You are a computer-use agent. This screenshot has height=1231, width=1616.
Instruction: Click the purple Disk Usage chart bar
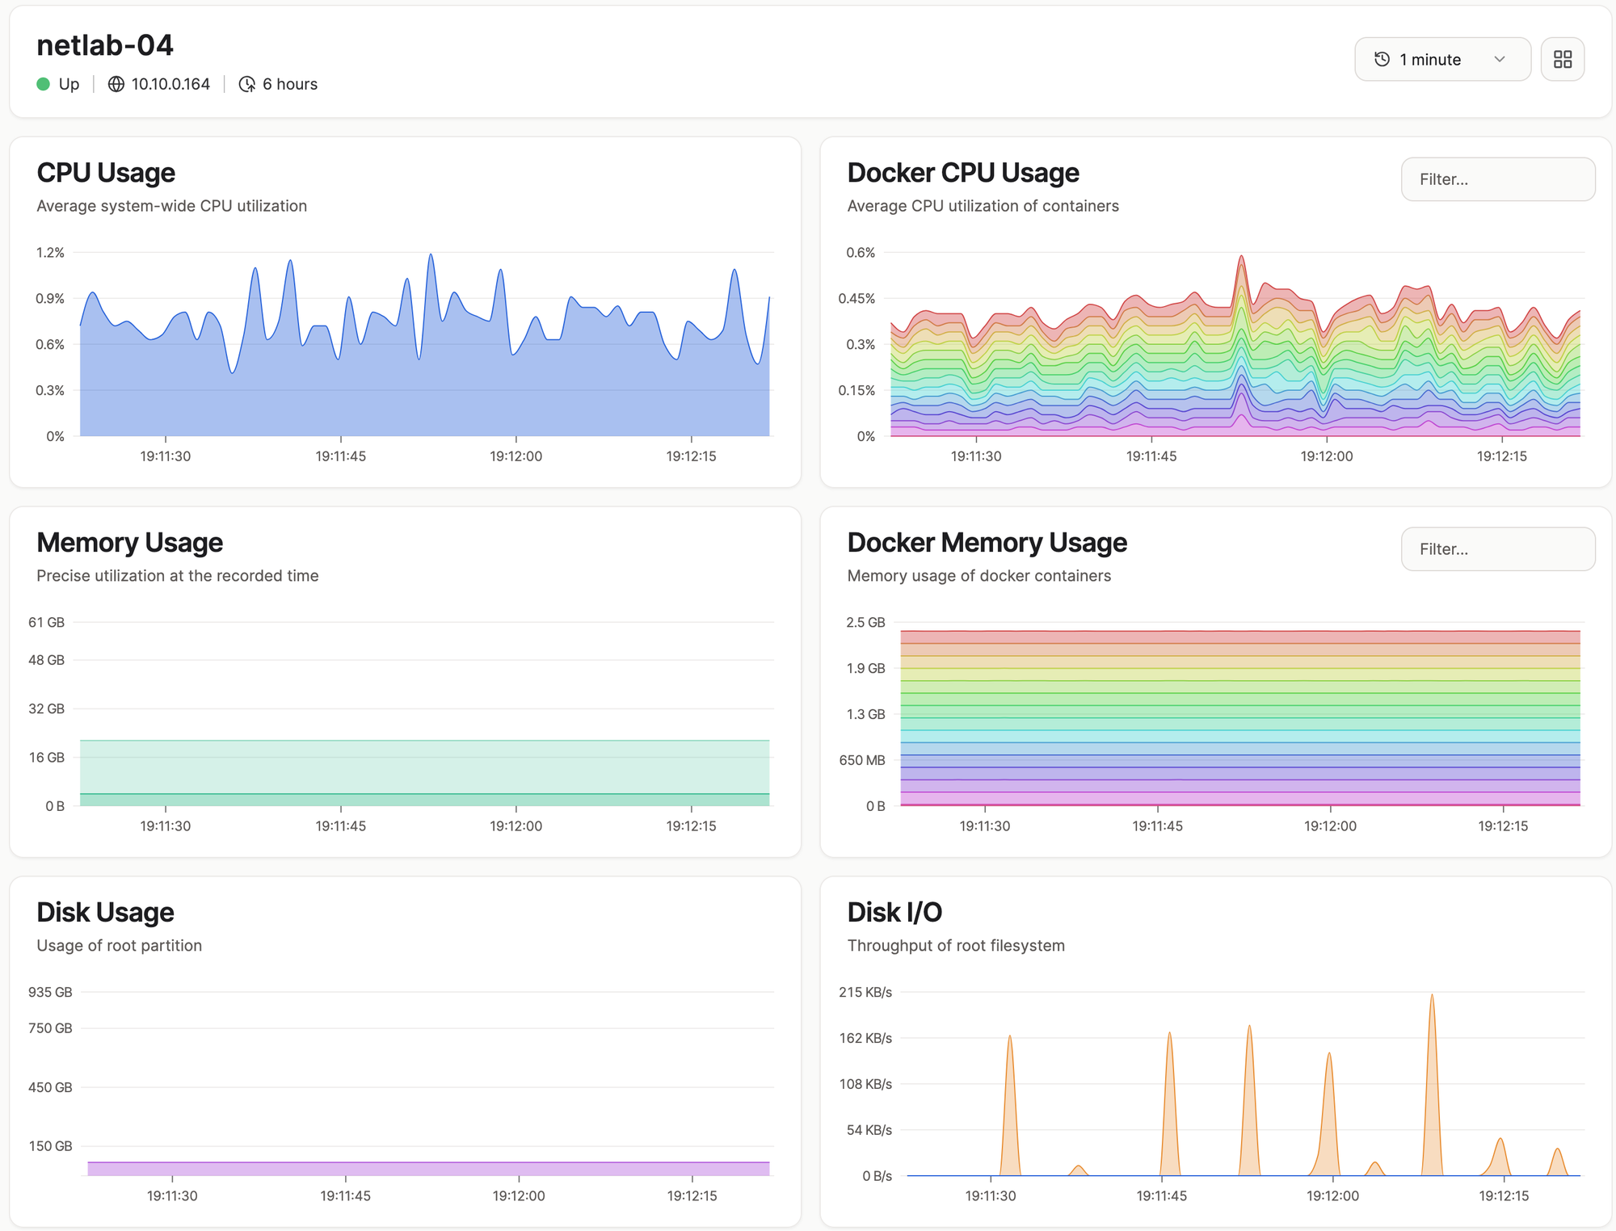(428, 1169)
